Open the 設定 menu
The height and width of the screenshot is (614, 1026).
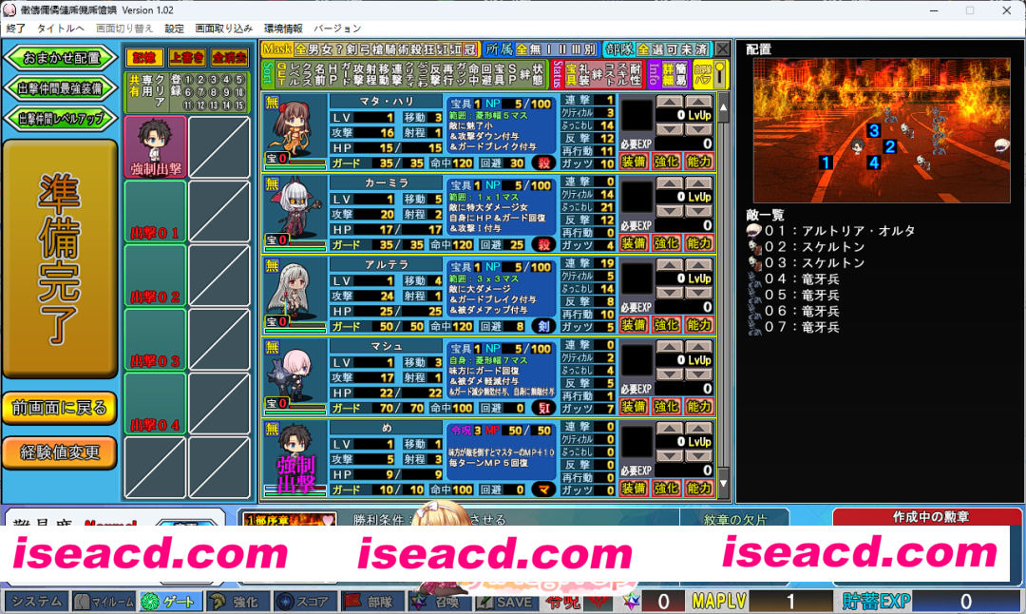[x=174, y=29]
